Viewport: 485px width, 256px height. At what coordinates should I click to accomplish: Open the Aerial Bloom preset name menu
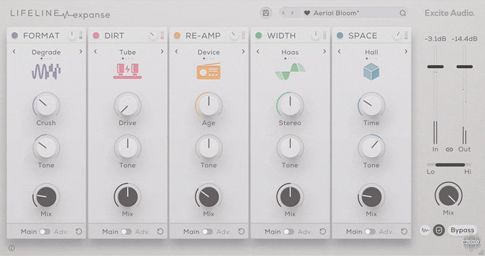pos(335,13)
